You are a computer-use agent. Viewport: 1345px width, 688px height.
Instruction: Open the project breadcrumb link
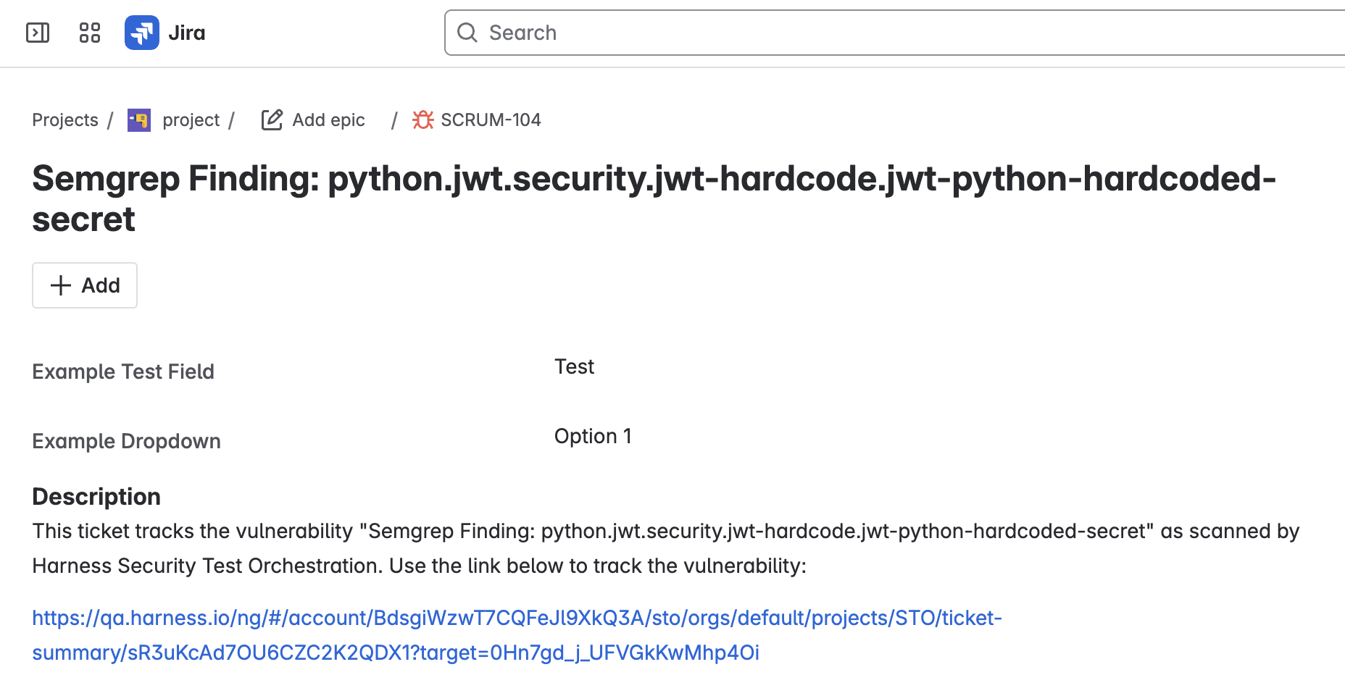[x=191, y=120]
